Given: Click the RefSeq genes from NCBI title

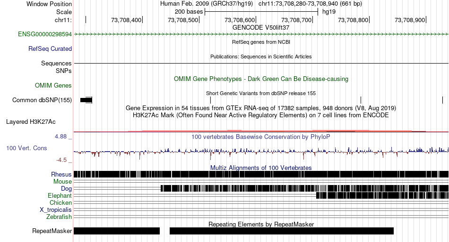Looking at the screenshot, I should click(x=261, y=42).
